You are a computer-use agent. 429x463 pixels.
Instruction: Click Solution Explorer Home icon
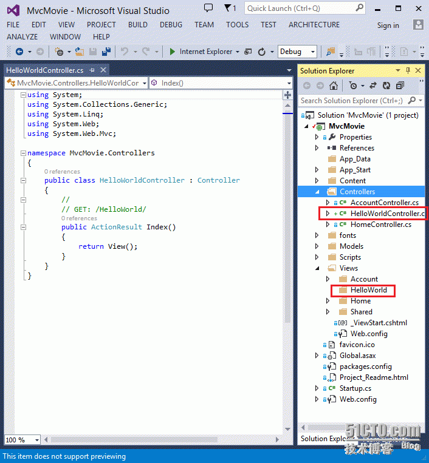click(x=334, y=86)
